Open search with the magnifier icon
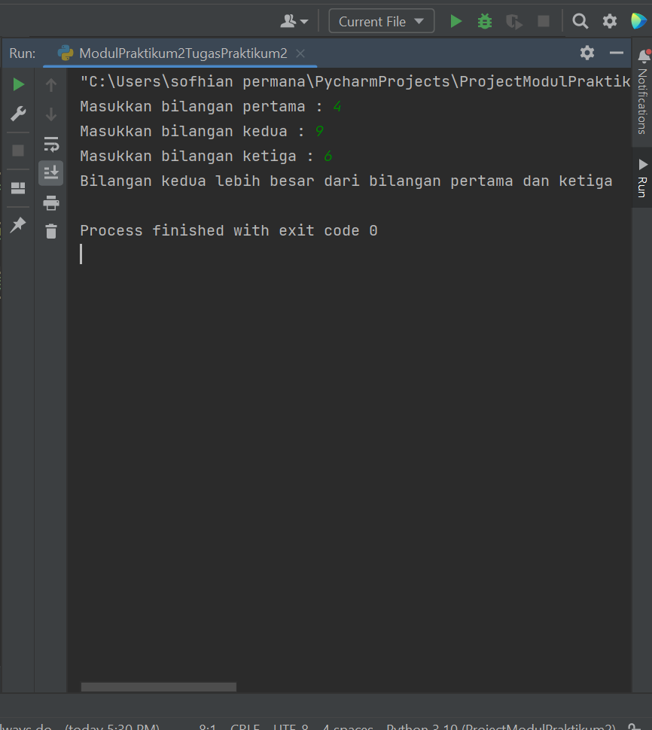The height and width of the screenshot is (730, 652). [580, 21]
